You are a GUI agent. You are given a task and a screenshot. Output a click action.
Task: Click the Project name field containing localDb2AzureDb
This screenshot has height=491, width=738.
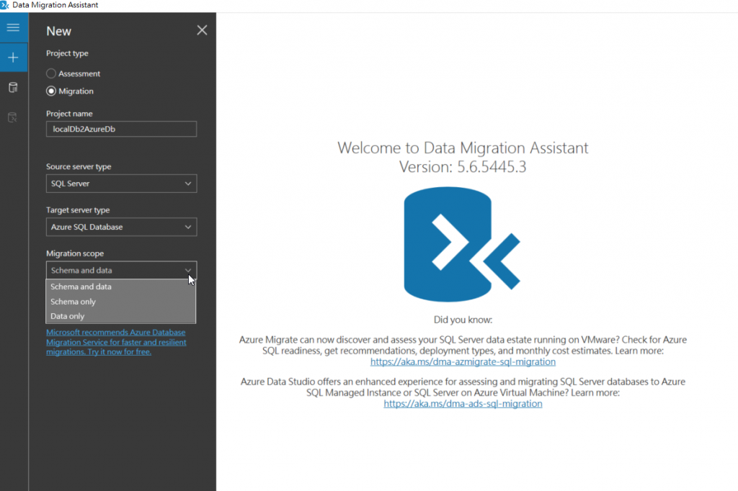pos(121,129)
